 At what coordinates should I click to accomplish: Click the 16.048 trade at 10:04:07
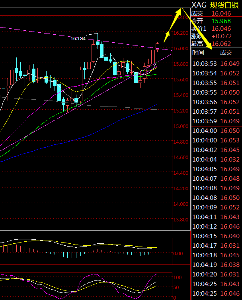tap(230, 178)
